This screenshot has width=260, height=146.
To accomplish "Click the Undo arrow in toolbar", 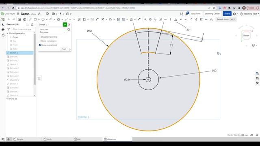I will [x=9, y=19].
